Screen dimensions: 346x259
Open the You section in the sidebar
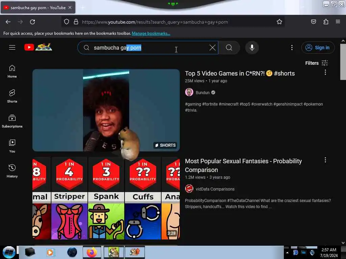(12, 146)
